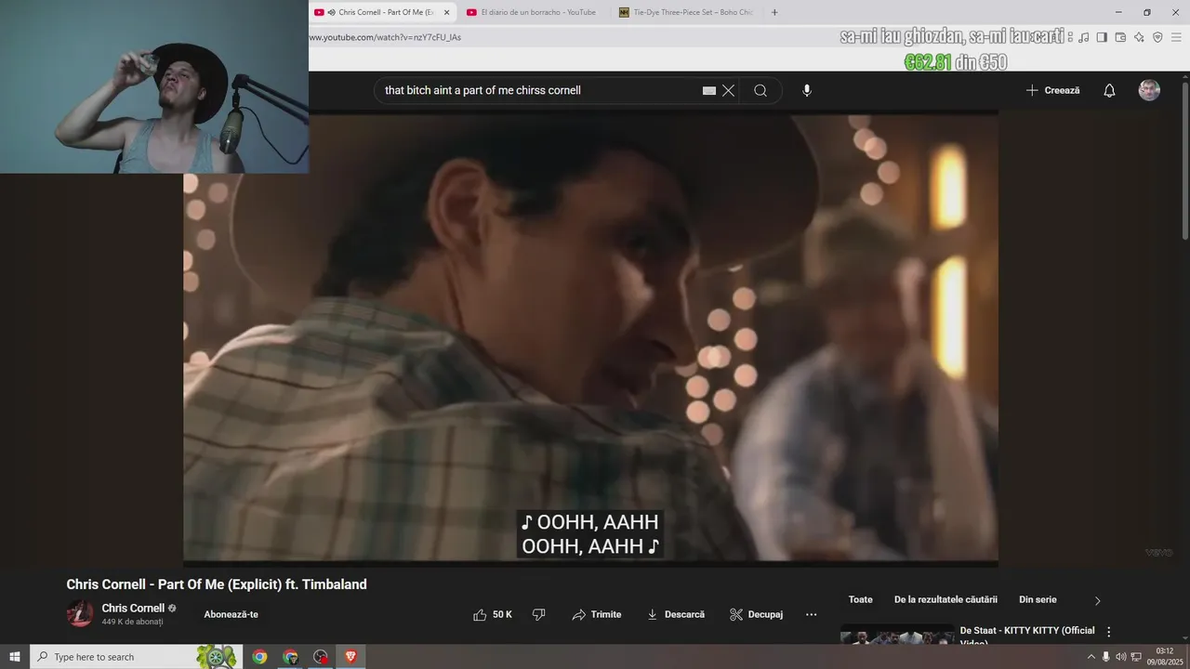Open a new browser tab with plus
Image resolution: width=1190 pixels, height=669 pixels.
pyautogui.click(x=774, y=12)
